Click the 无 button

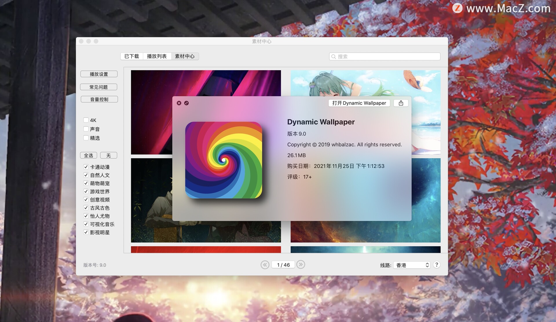(x=109, y=156)
